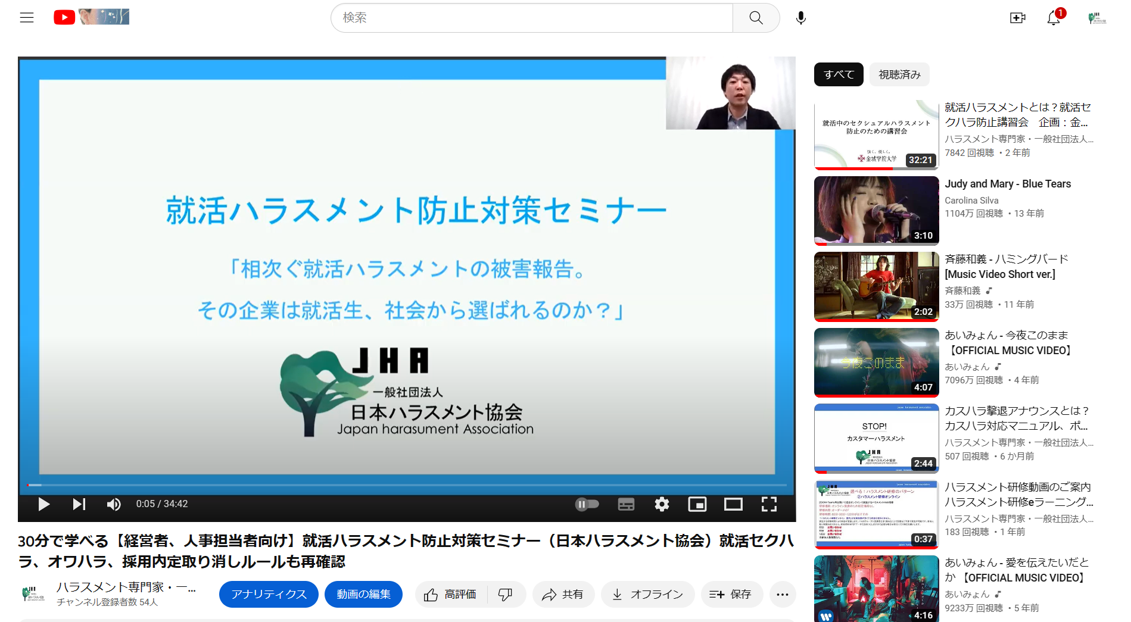Toggle the autoplay switch
This screenshot has width=1131, height=622.
tap(587, 504)
